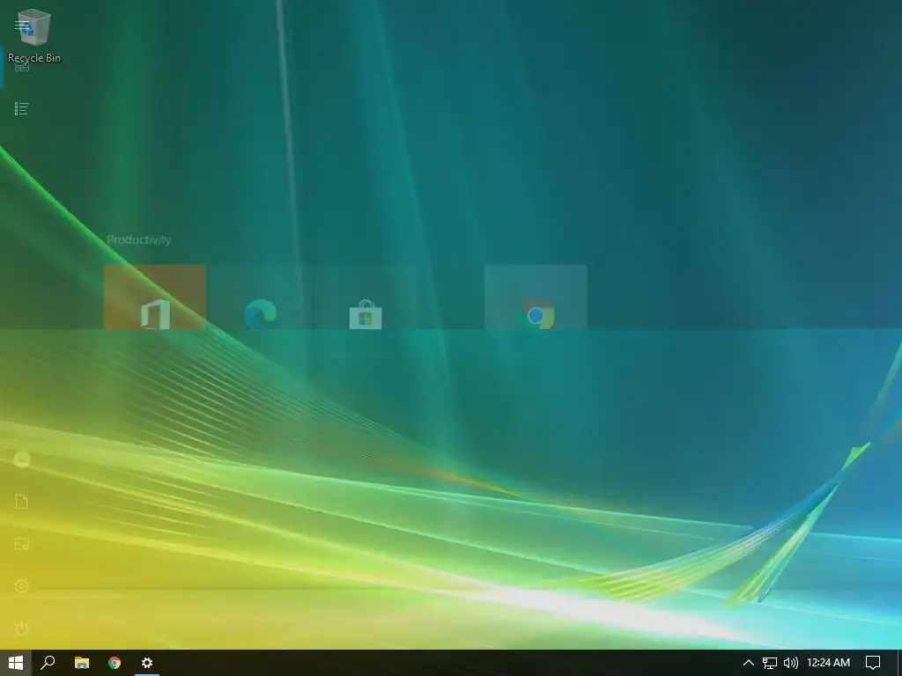Screen dimensions: 902x676
Task: Click the Productivity group heading
Action: point(138,239)
